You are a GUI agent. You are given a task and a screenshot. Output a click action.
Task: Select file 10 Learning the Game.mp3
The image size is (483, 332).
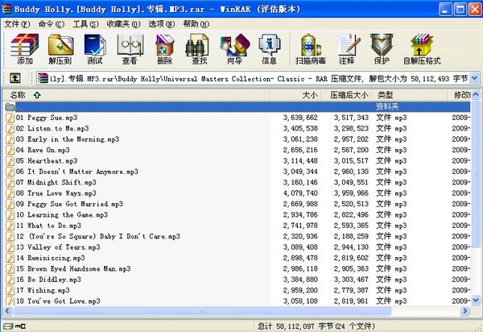click(237, 215)
